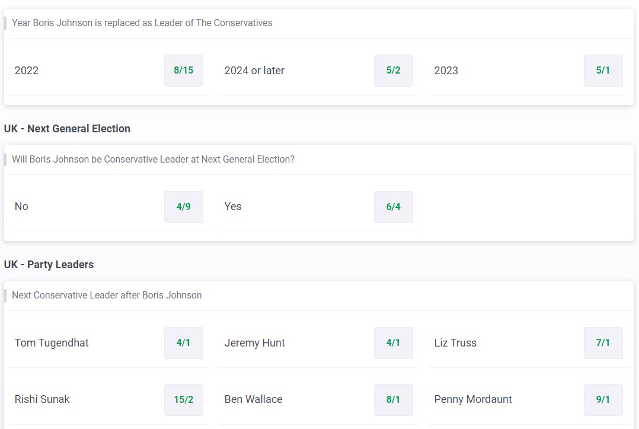The image size is (639, 429).
Task: Open UK - Party Leaders section heading
Action: [x=49, y=265]
